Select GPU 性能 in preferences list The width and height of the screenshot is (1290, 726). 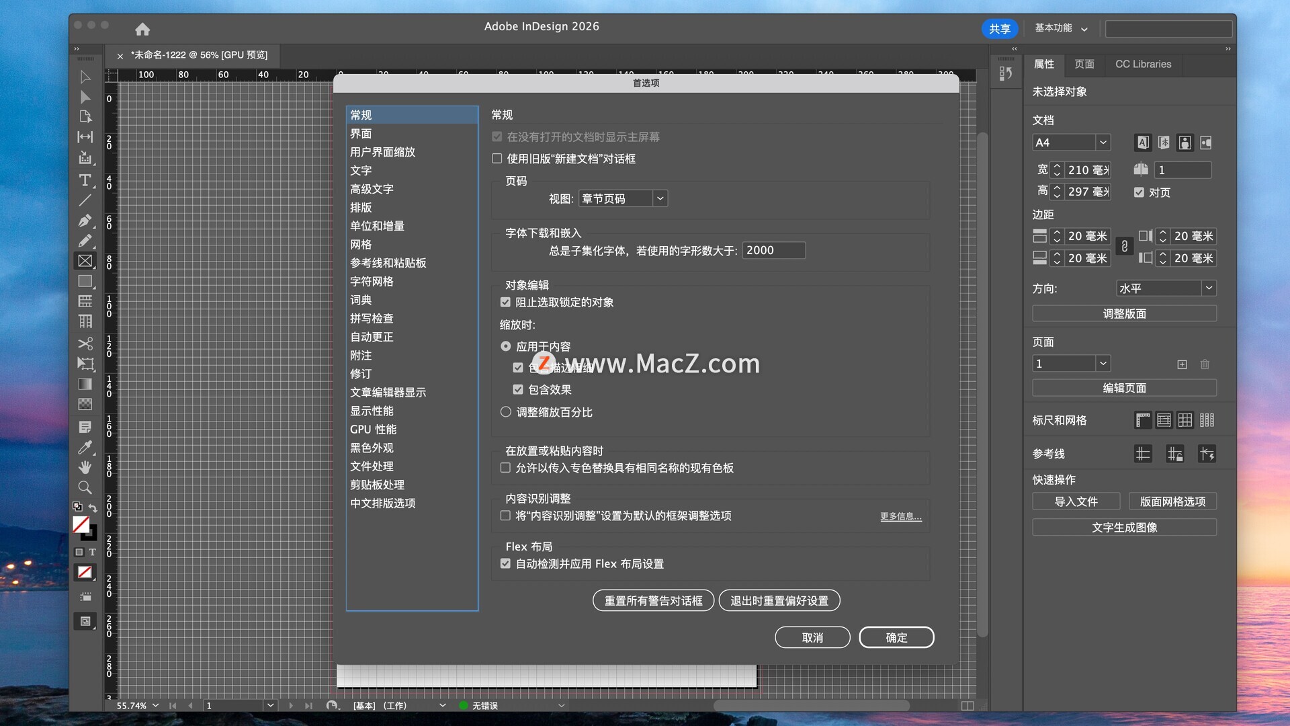coord(373,430)
